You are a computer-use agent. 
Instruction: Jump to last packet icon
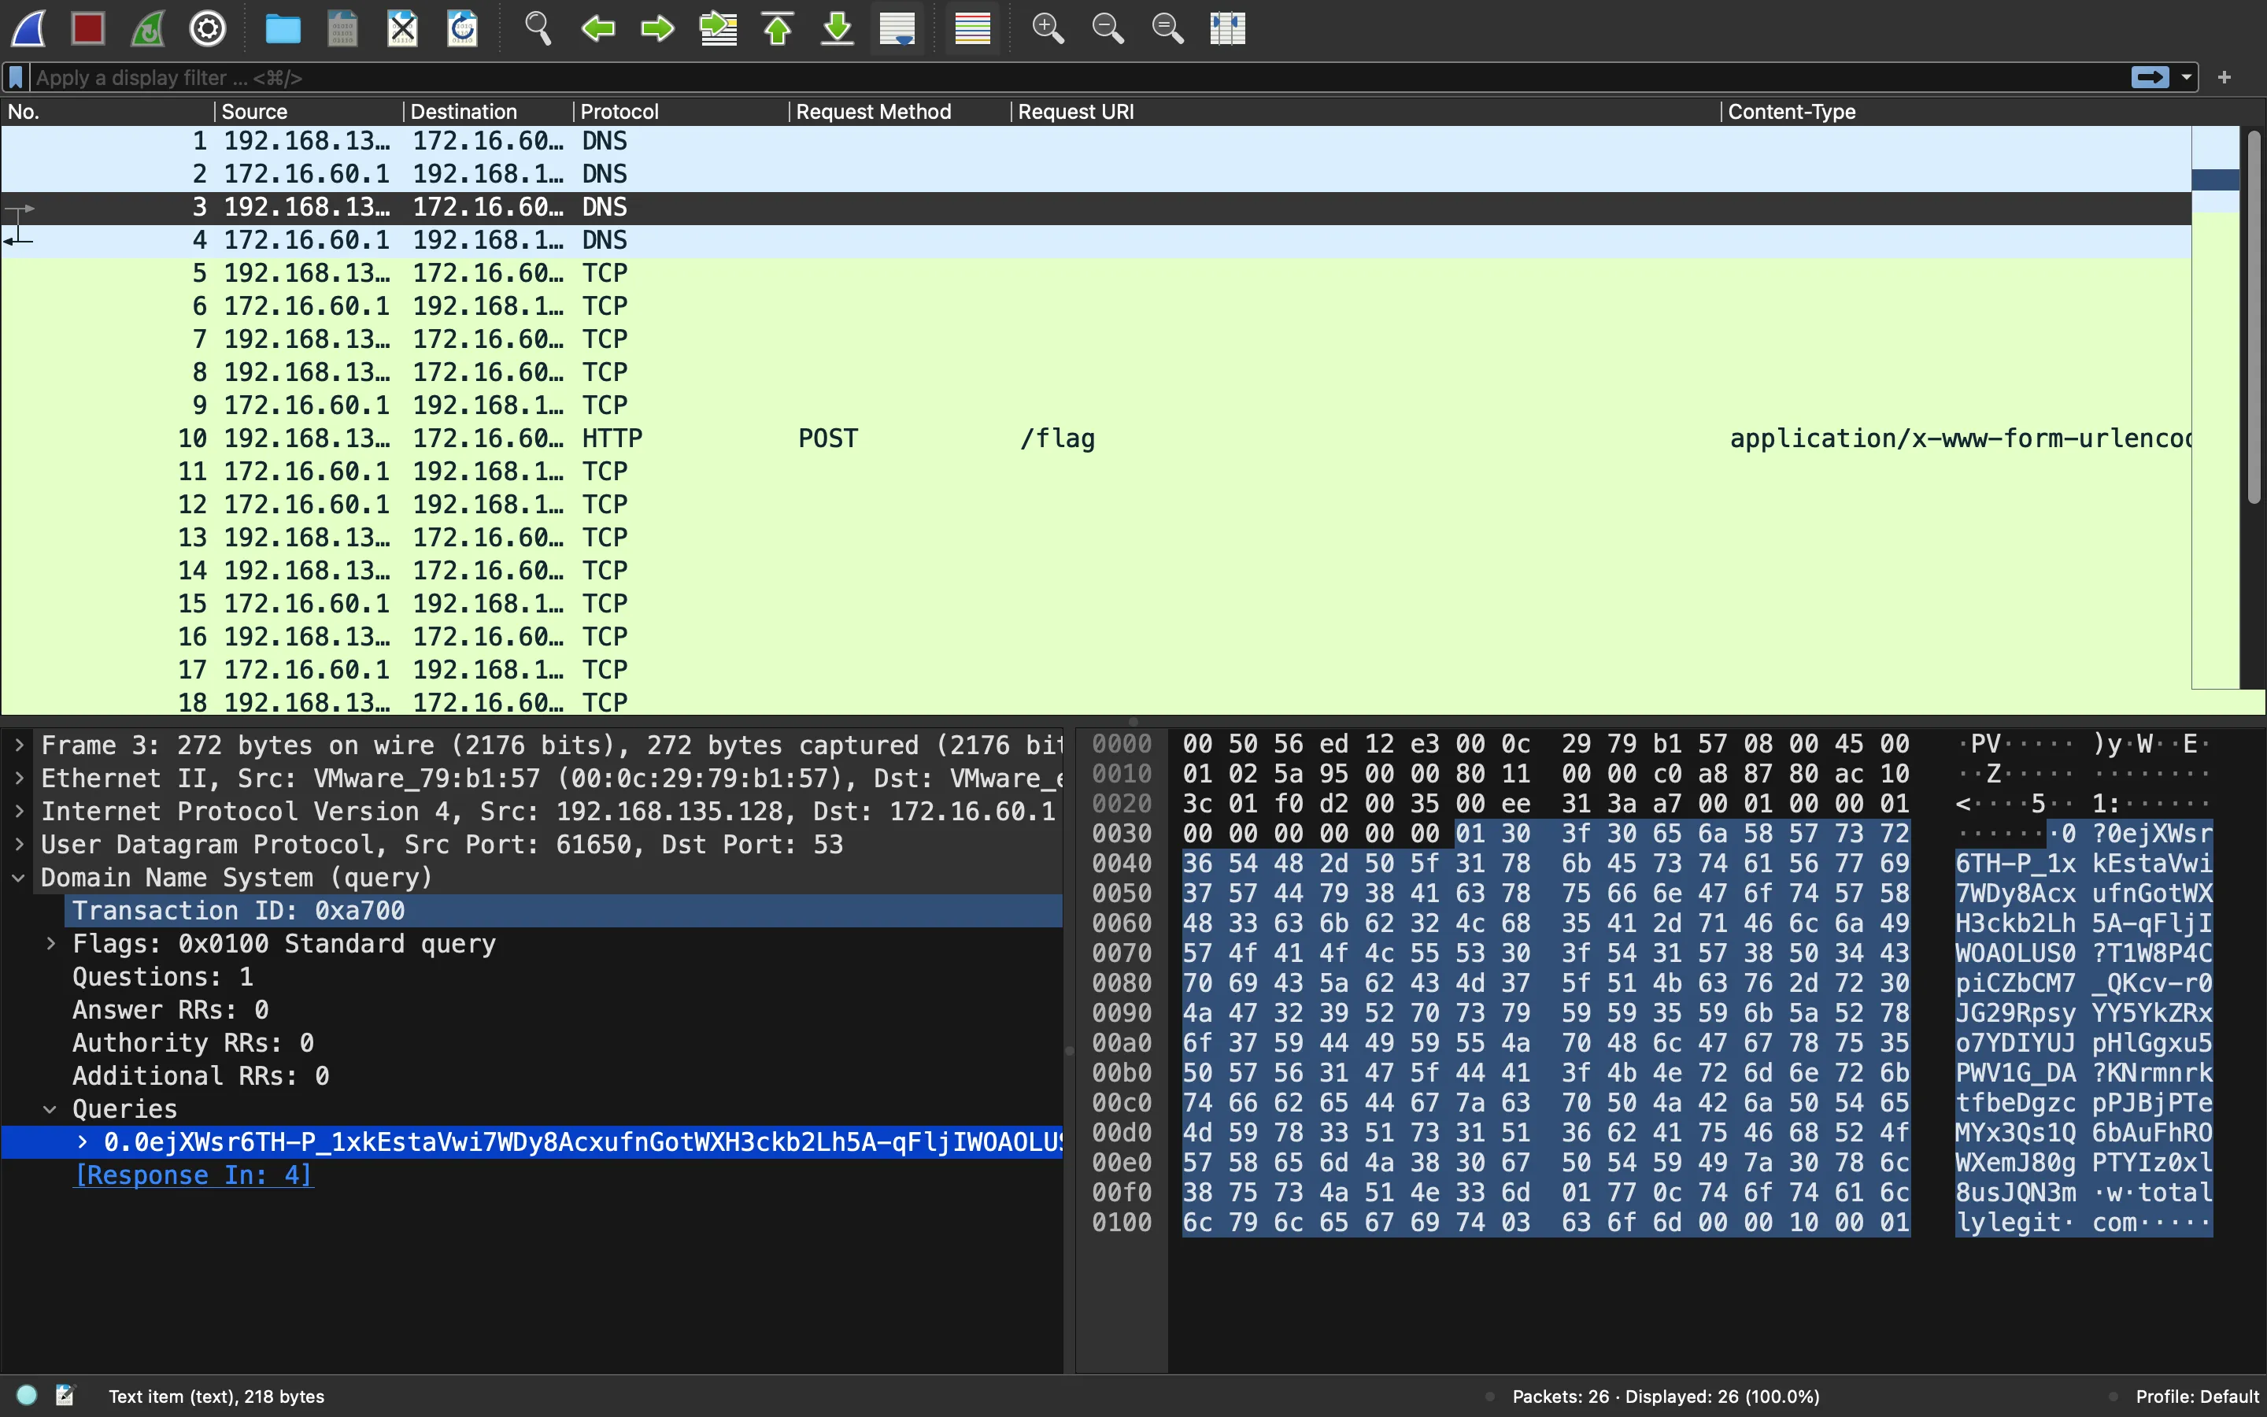coord(838,28)
